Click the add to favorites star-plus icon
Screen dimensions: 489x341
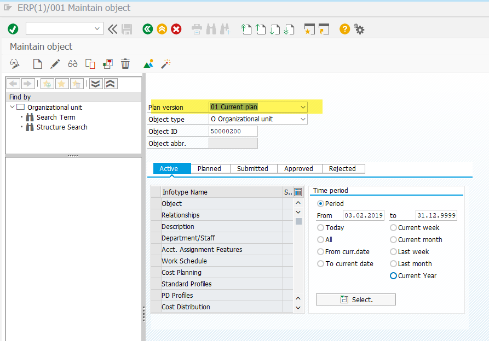coord(47,84)
